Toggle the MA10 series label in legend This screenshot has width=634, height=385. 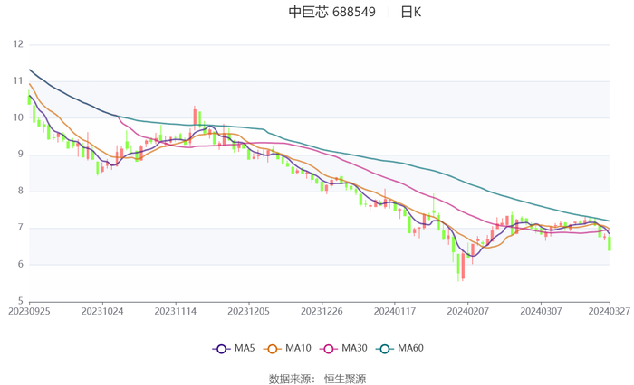click(298, 349)
